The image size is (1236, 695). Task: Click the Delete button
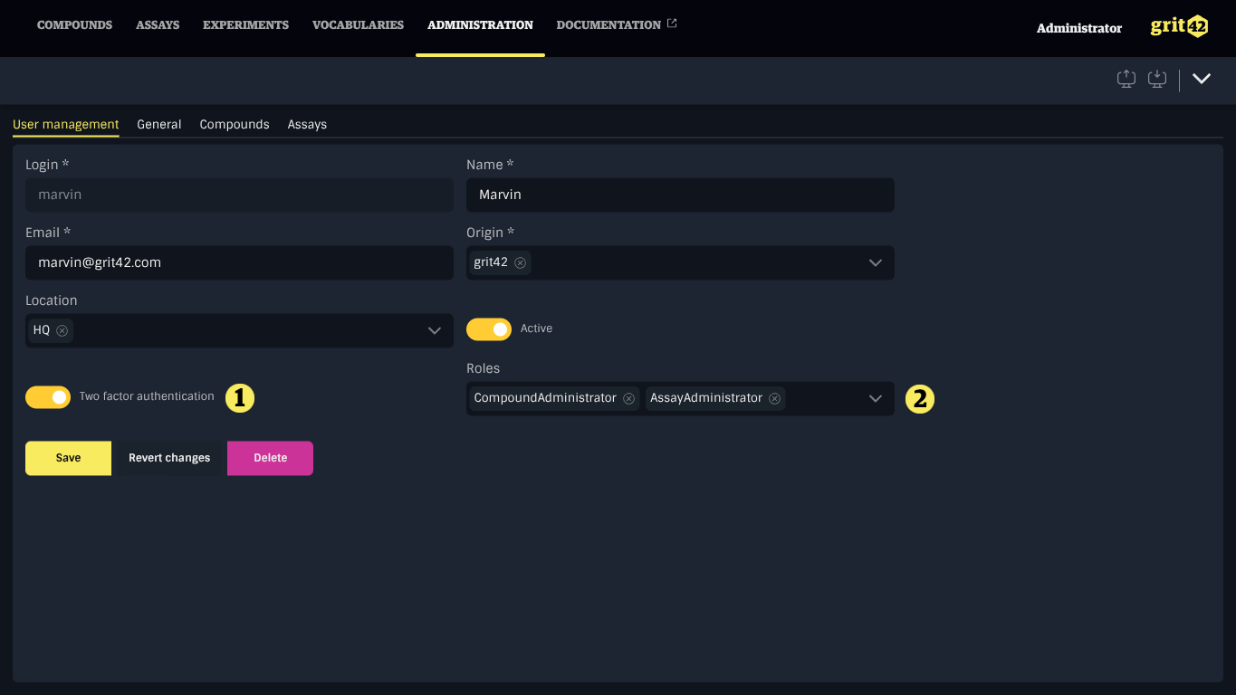[270, 458]
